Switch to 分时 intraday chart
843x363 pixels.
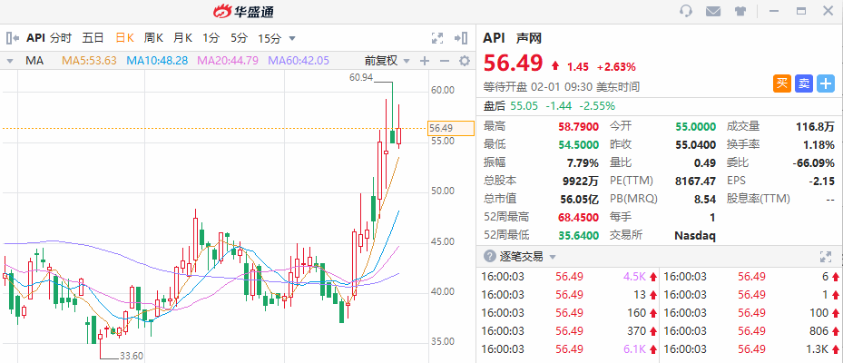[61, 38]
